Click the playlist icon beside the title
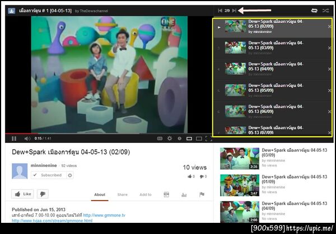The height and width of the screenshot is (234, 336). tap(11, 11)
